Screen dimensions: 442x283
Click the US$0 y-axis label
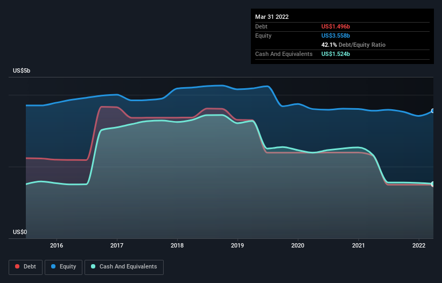pyautogui.click(x=20, y=232)
